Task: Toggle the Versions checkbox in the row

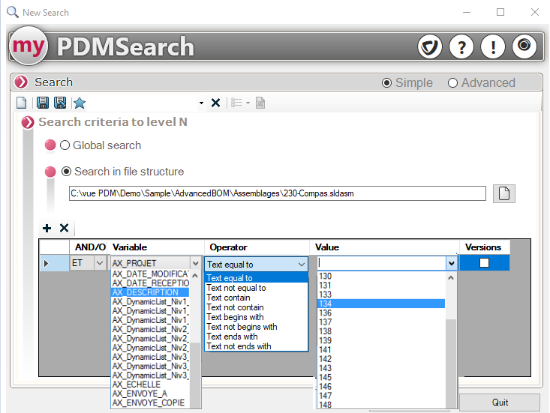Action: pos(484,263)
